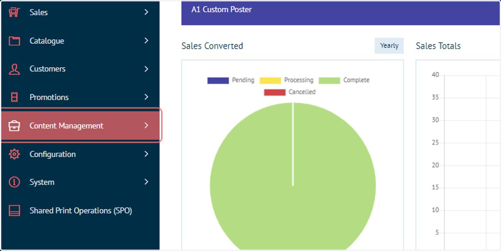Open the Catalogue menu item
Viewport: 501px width, 251px height.
[80, 41]
